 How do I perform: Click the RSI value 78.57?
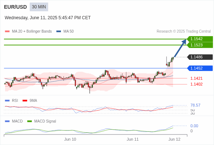click(196, 105)
